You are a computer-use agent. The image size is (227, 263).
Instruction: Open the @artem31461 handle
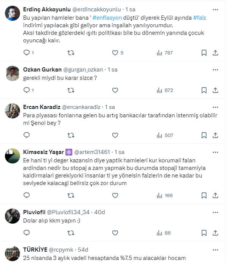pos(94,152)
